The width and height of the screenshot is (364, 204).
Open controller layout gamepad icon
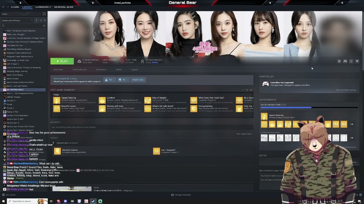click(x=345, y=61)
